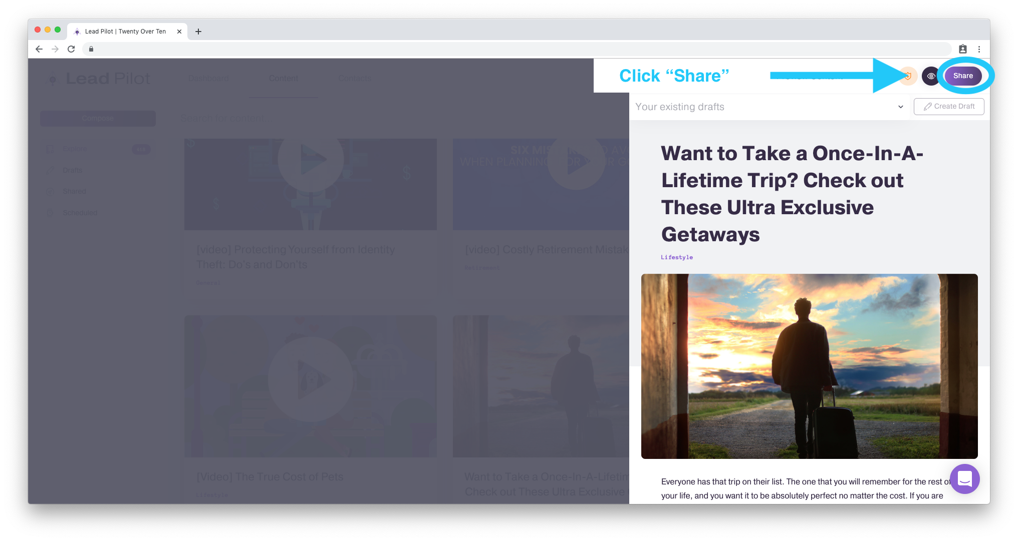Click the Explore sidebar icon
The width and height of the screenshot is (1018, 541).
tap(50, 149)
